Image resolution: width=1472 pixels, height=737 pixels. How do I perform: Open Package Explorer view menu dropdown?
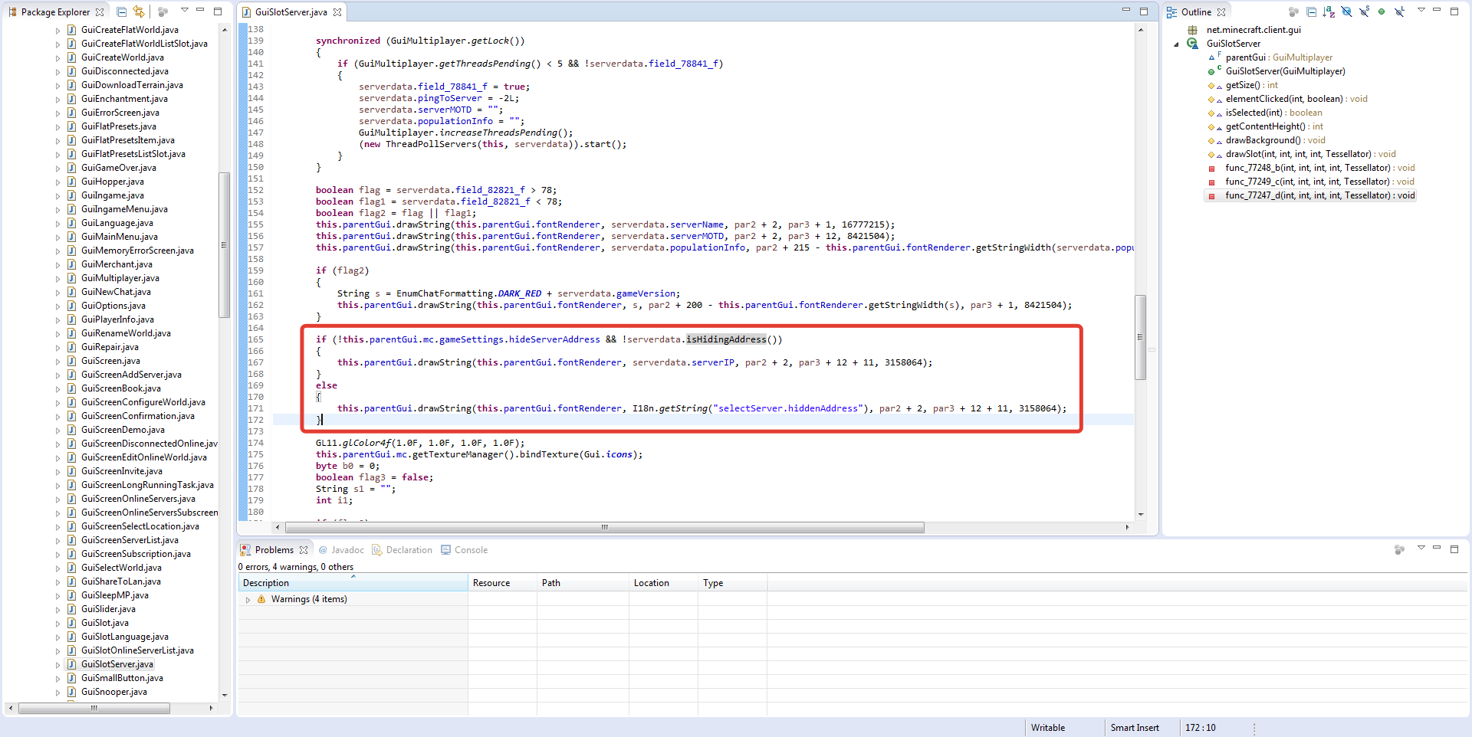(x=184, y=11)
